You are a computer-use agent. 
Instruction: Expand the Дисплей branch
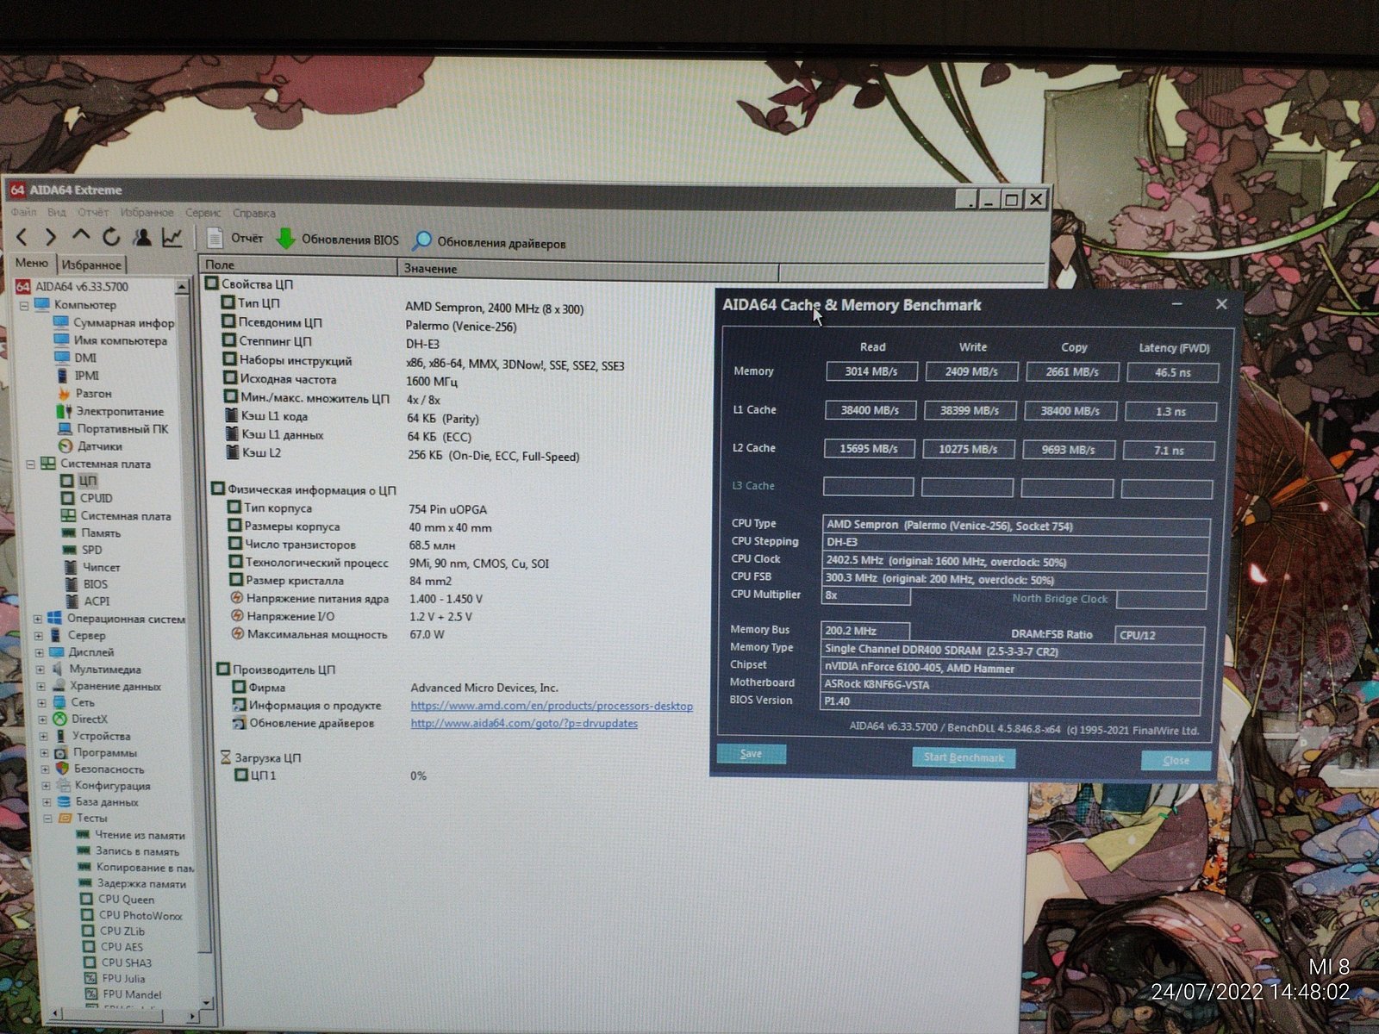click(39, 652)
